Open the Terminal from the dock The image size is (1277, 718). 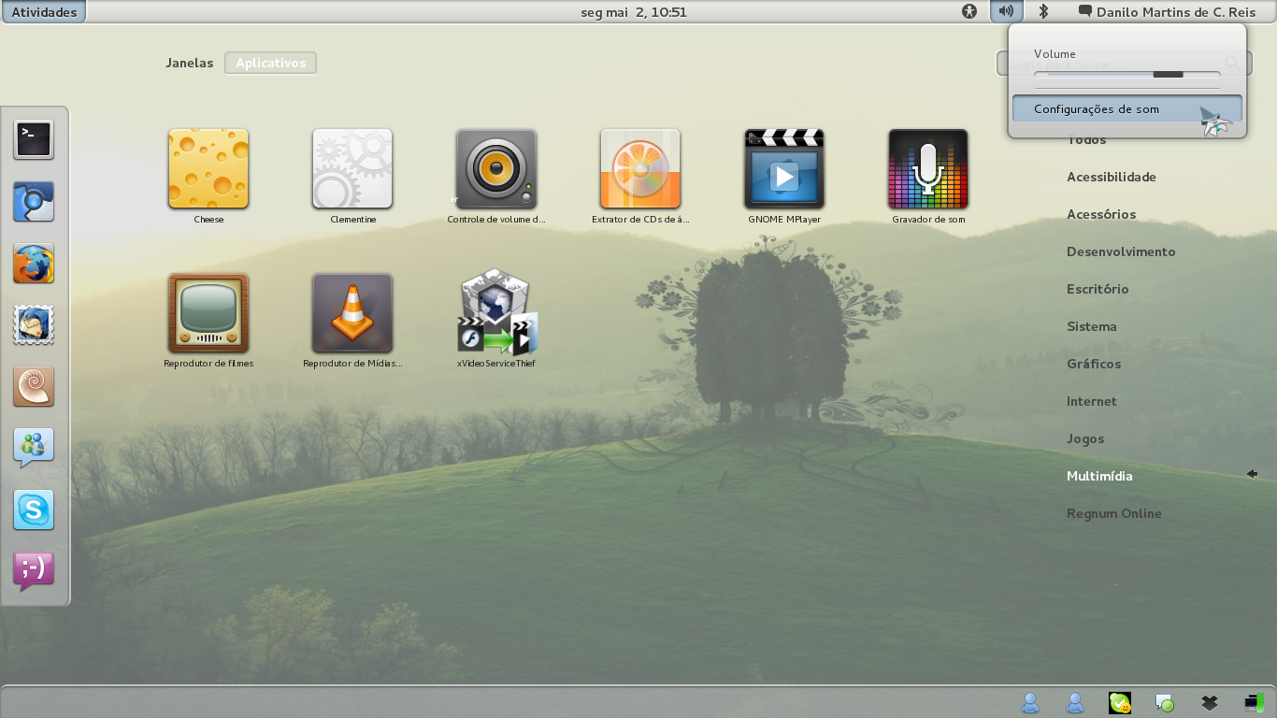[34, 139]
